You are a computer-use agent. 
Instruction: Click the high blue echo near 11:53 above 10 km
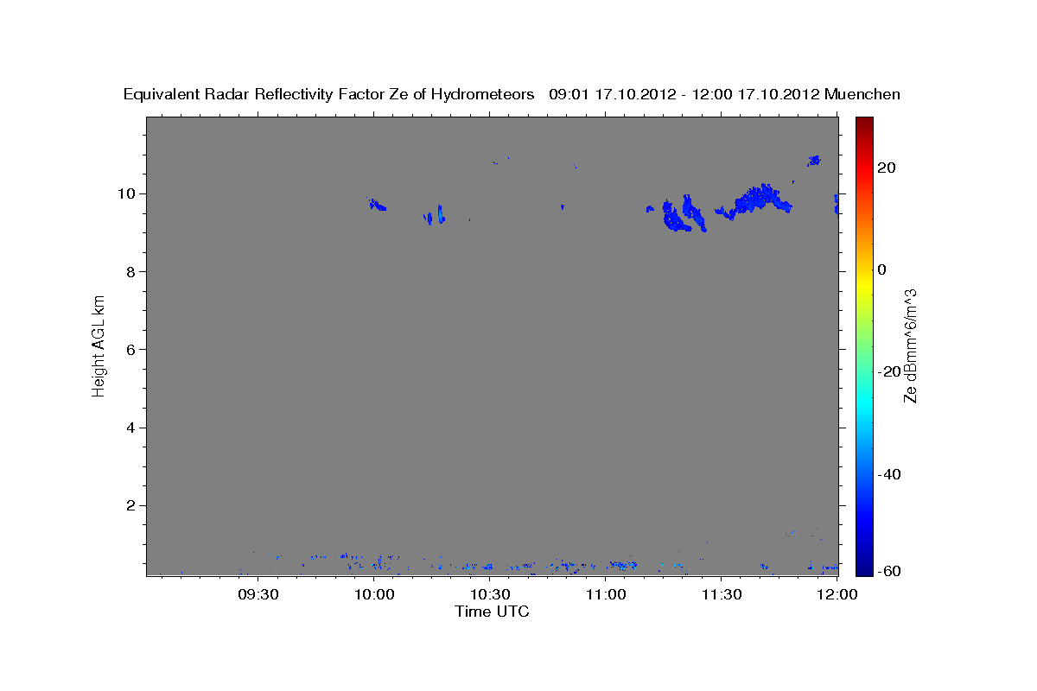click(x=813, y=160)
